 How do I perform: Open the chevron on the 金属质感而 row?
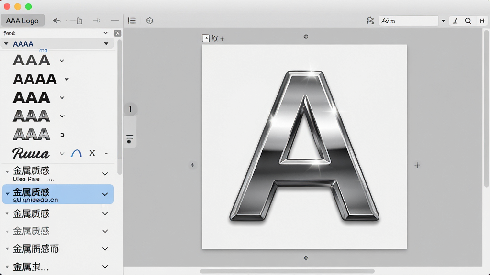(x=105, y=249)
